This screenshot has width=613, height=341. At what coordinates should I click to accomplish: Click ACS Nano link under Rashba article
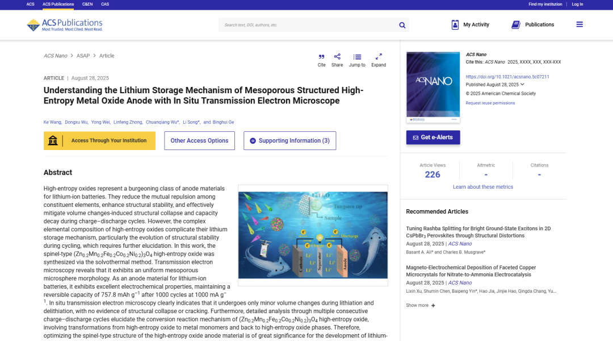click(460, 244)
